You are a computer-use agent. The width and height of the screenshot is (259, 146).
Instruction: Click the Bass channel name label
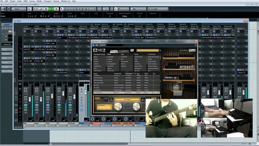[x=95, y=123]
